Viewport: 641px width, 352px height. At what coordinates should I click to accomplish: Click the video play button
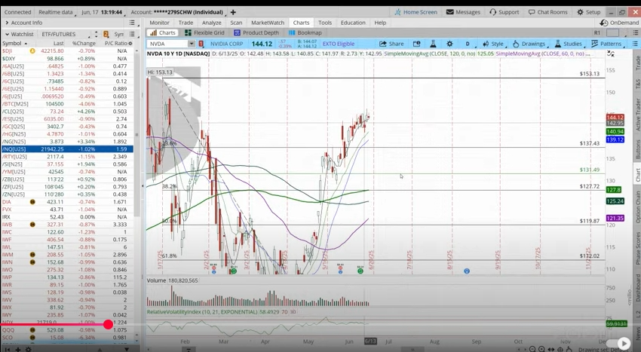(624, 344)
